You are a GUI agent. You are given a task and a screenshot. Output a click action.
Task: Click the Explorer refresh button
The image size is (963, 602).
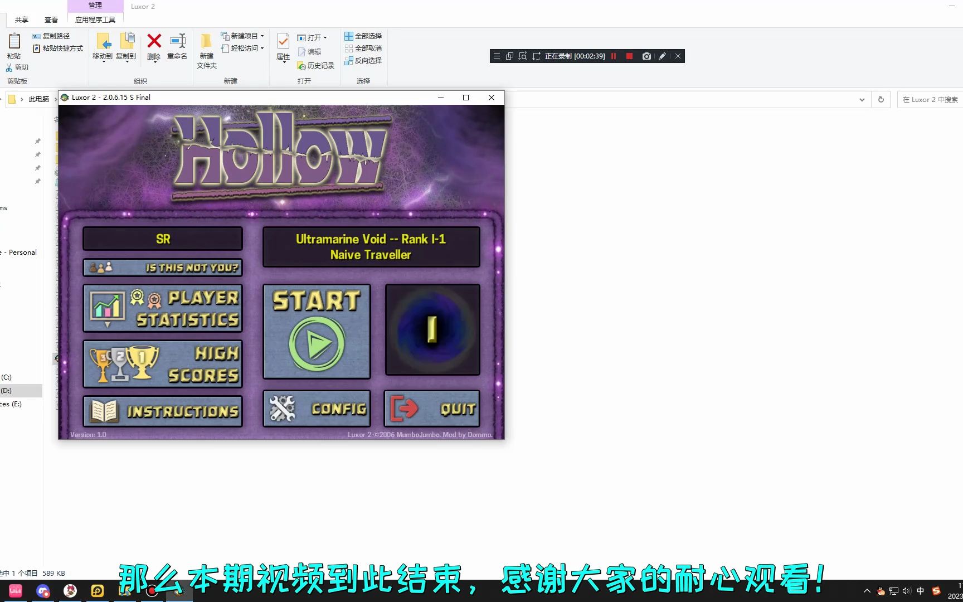881,100
